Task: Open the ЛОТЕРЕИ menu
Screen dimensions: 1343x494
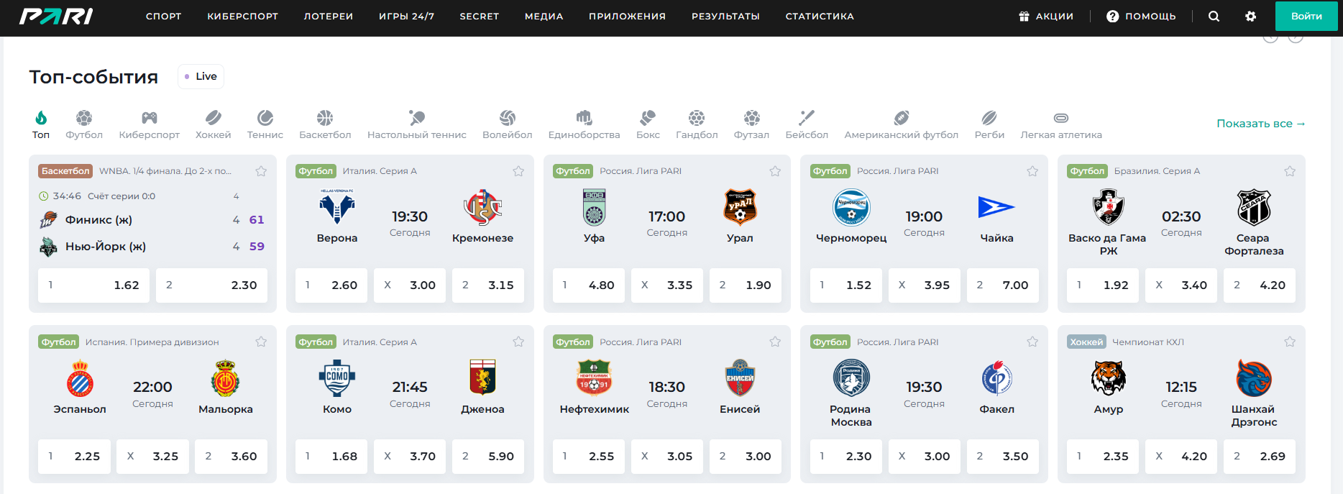Action: [329, 16]
